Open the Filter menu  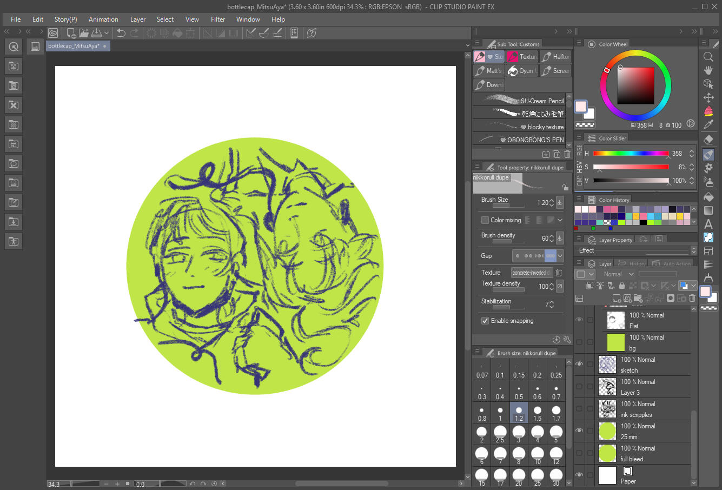218,19
